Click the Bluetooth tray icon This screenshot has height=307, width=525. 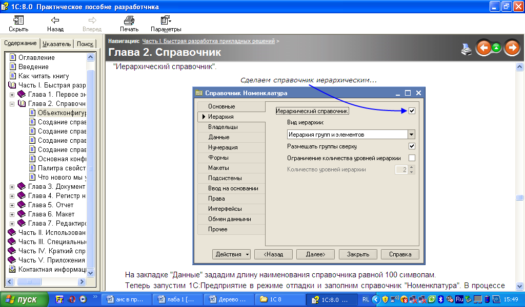[x=441, y=299]
